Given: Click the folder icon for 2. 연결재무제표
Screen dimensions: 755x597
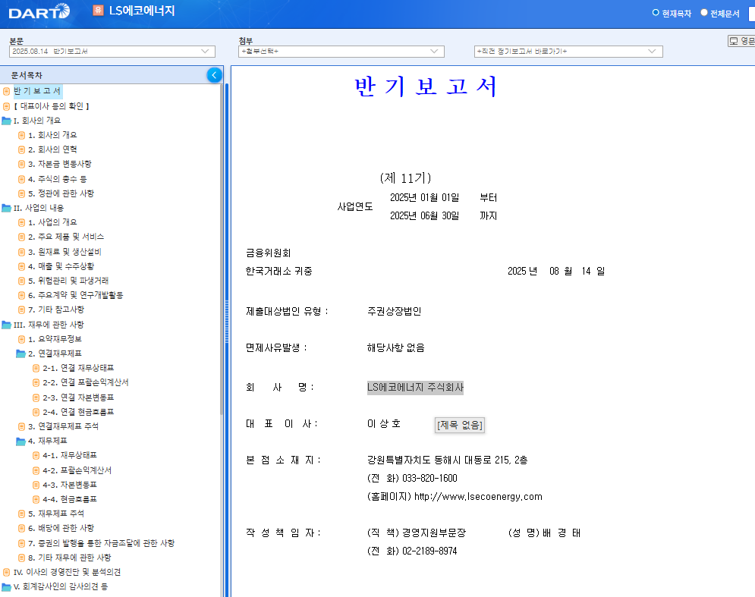Looking at the screenshot, I should 20,353.
